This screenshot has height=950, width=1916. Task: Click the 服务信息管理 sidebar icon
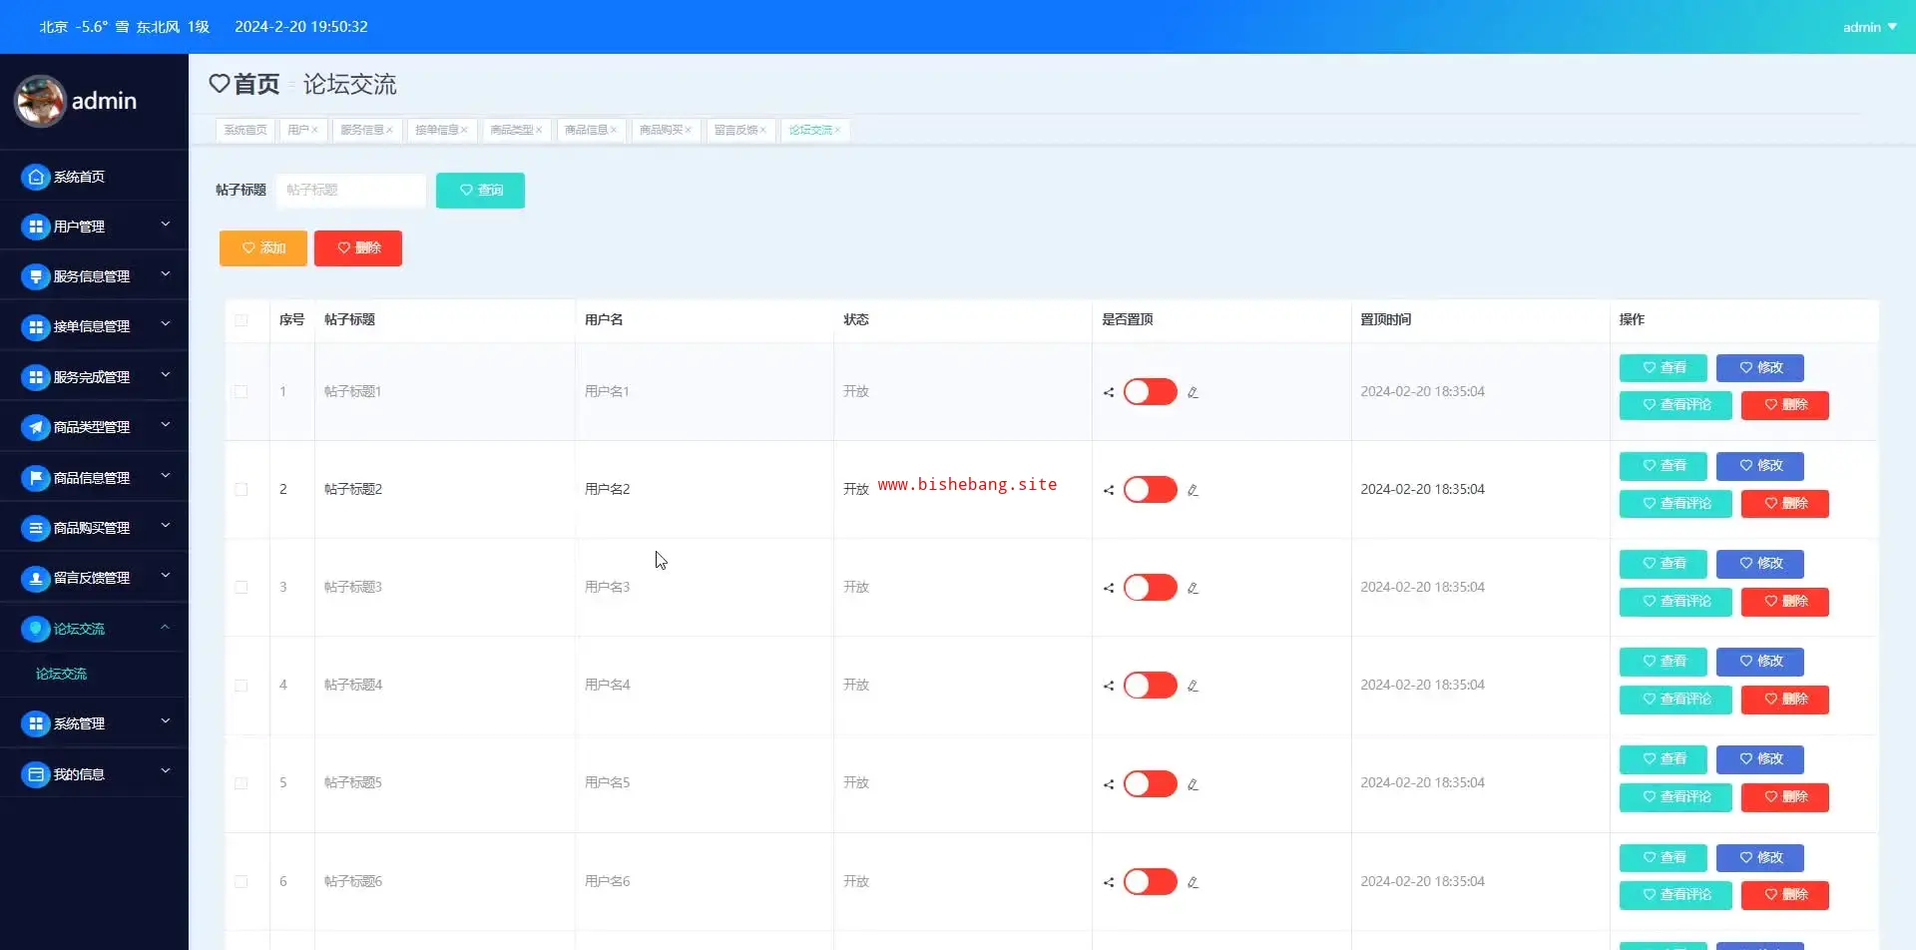click(36, 276)
